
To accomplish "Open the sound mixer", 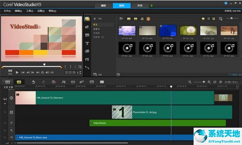I will [64, 82].
